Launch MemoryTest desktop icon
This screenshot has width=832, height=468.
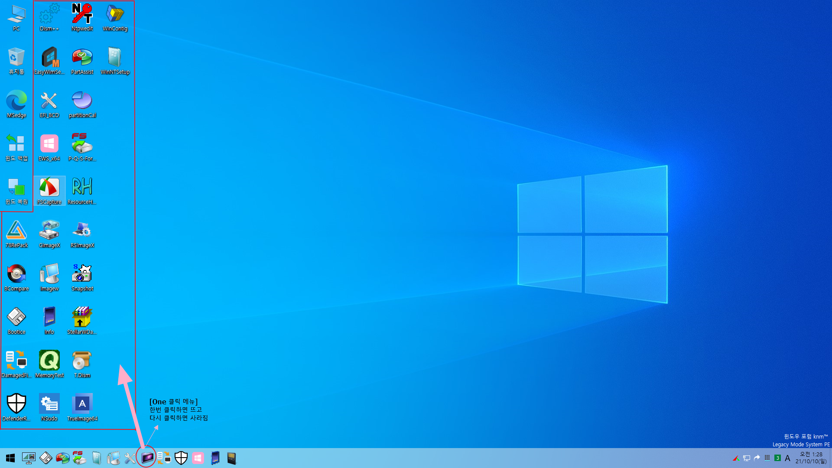(49, 364)
